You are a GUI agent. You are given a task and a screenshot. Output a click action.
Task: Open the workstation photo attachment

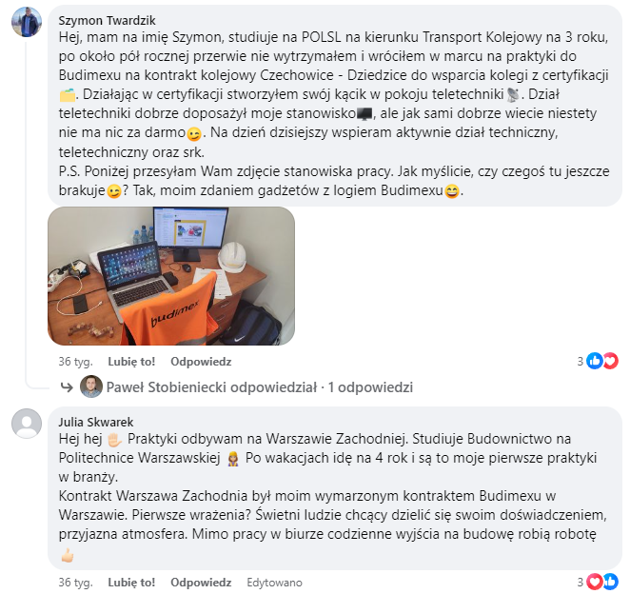(x=171, y=276)
